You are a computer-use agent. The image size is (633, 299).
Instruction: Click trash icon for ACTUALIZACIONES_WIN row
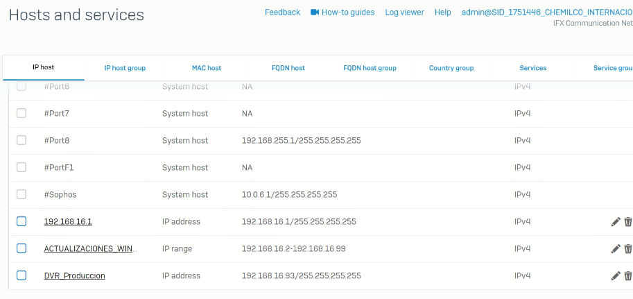(x=628, y=249)
